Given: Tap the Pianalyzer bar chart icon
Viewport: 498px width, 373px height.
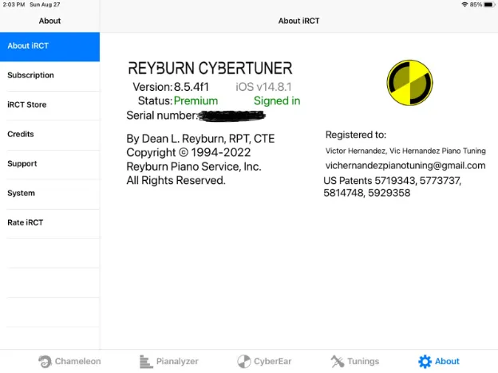Looking at the screenshot, I should (x=144, y=361).
